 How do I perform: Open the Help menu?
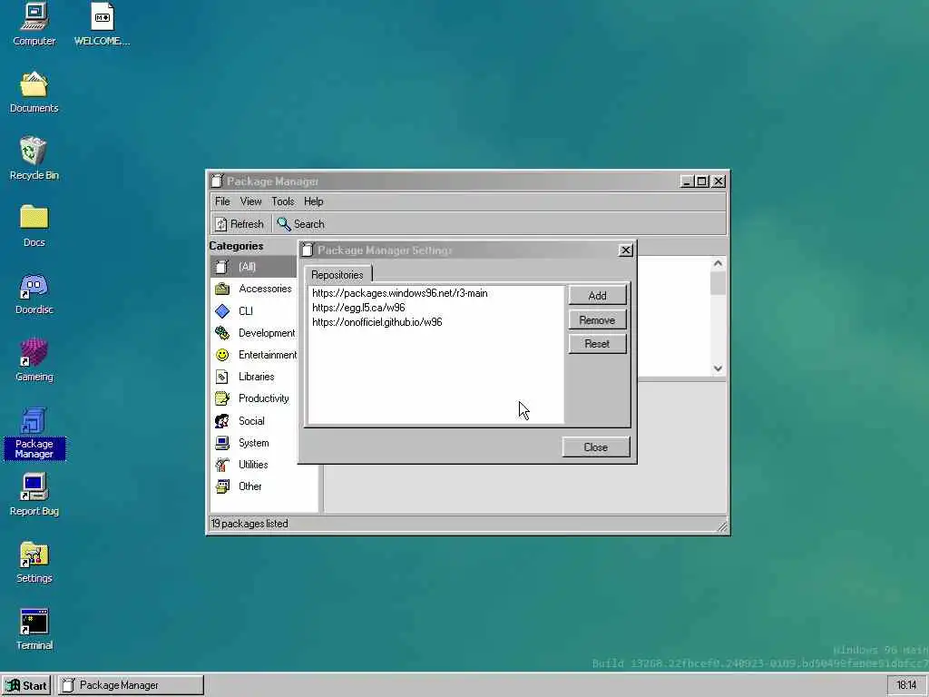coord(313,201)
